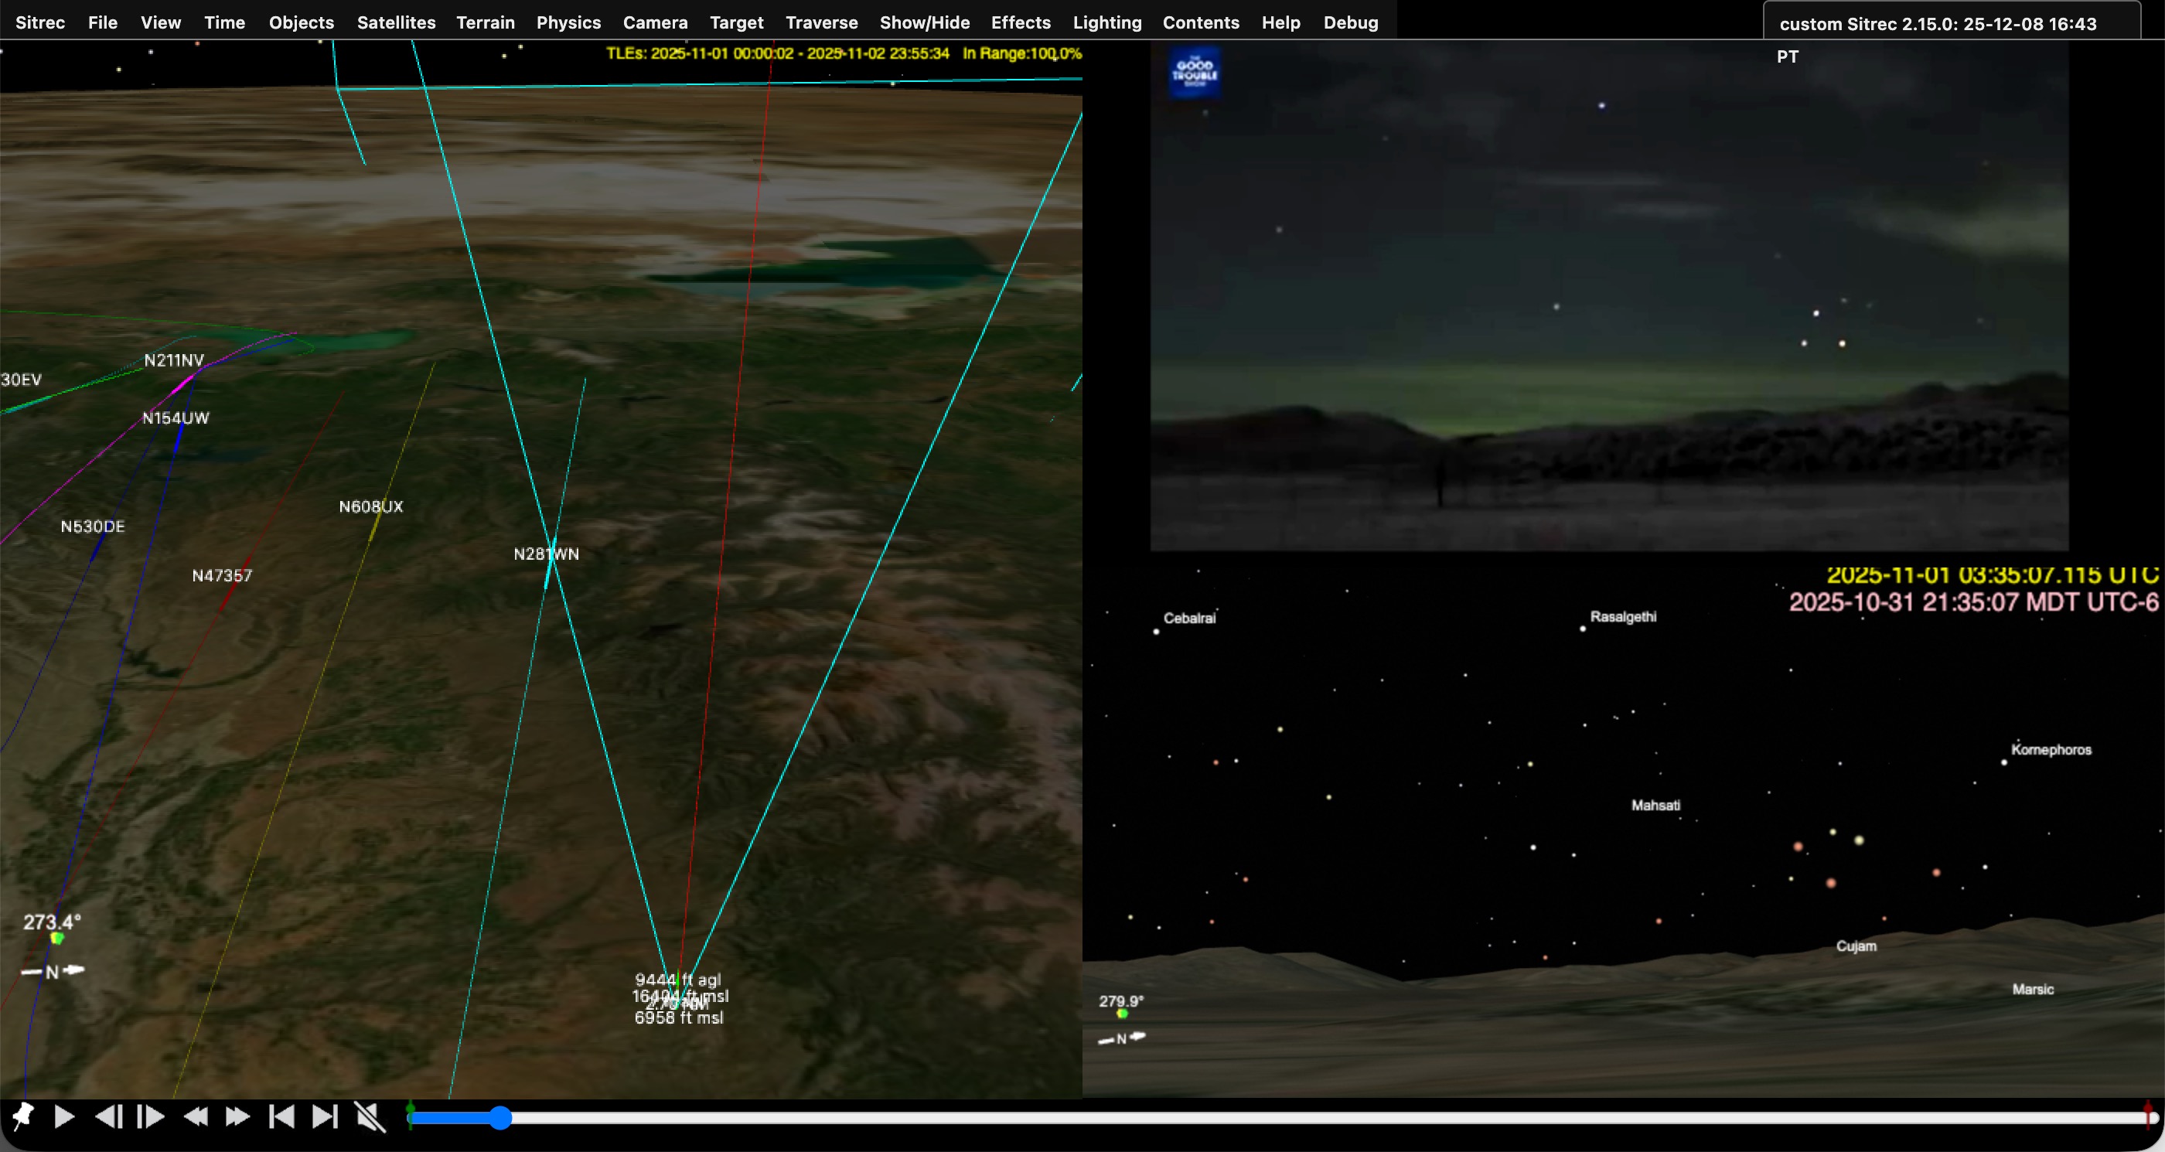Fast forward the playback

click(238, 1116)
